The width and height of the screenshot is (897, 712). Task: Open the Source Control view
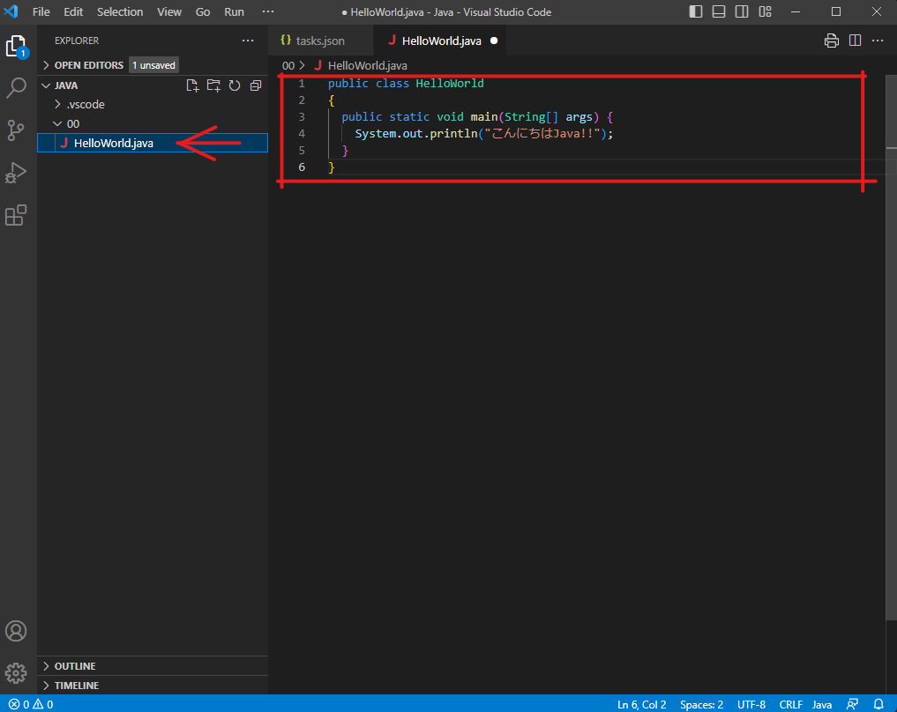click(16, 130)
